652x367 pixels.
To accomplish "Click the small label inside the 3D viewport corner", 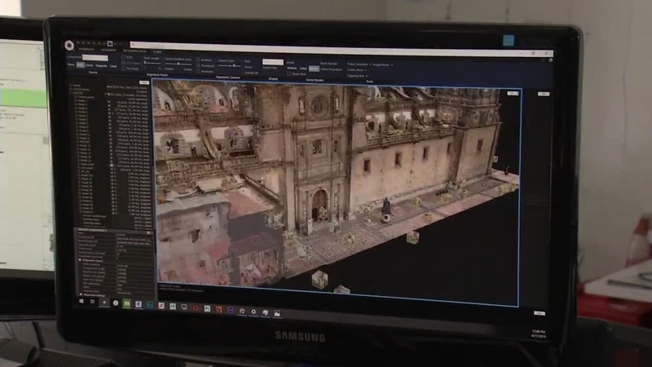I will click(513, 93).
